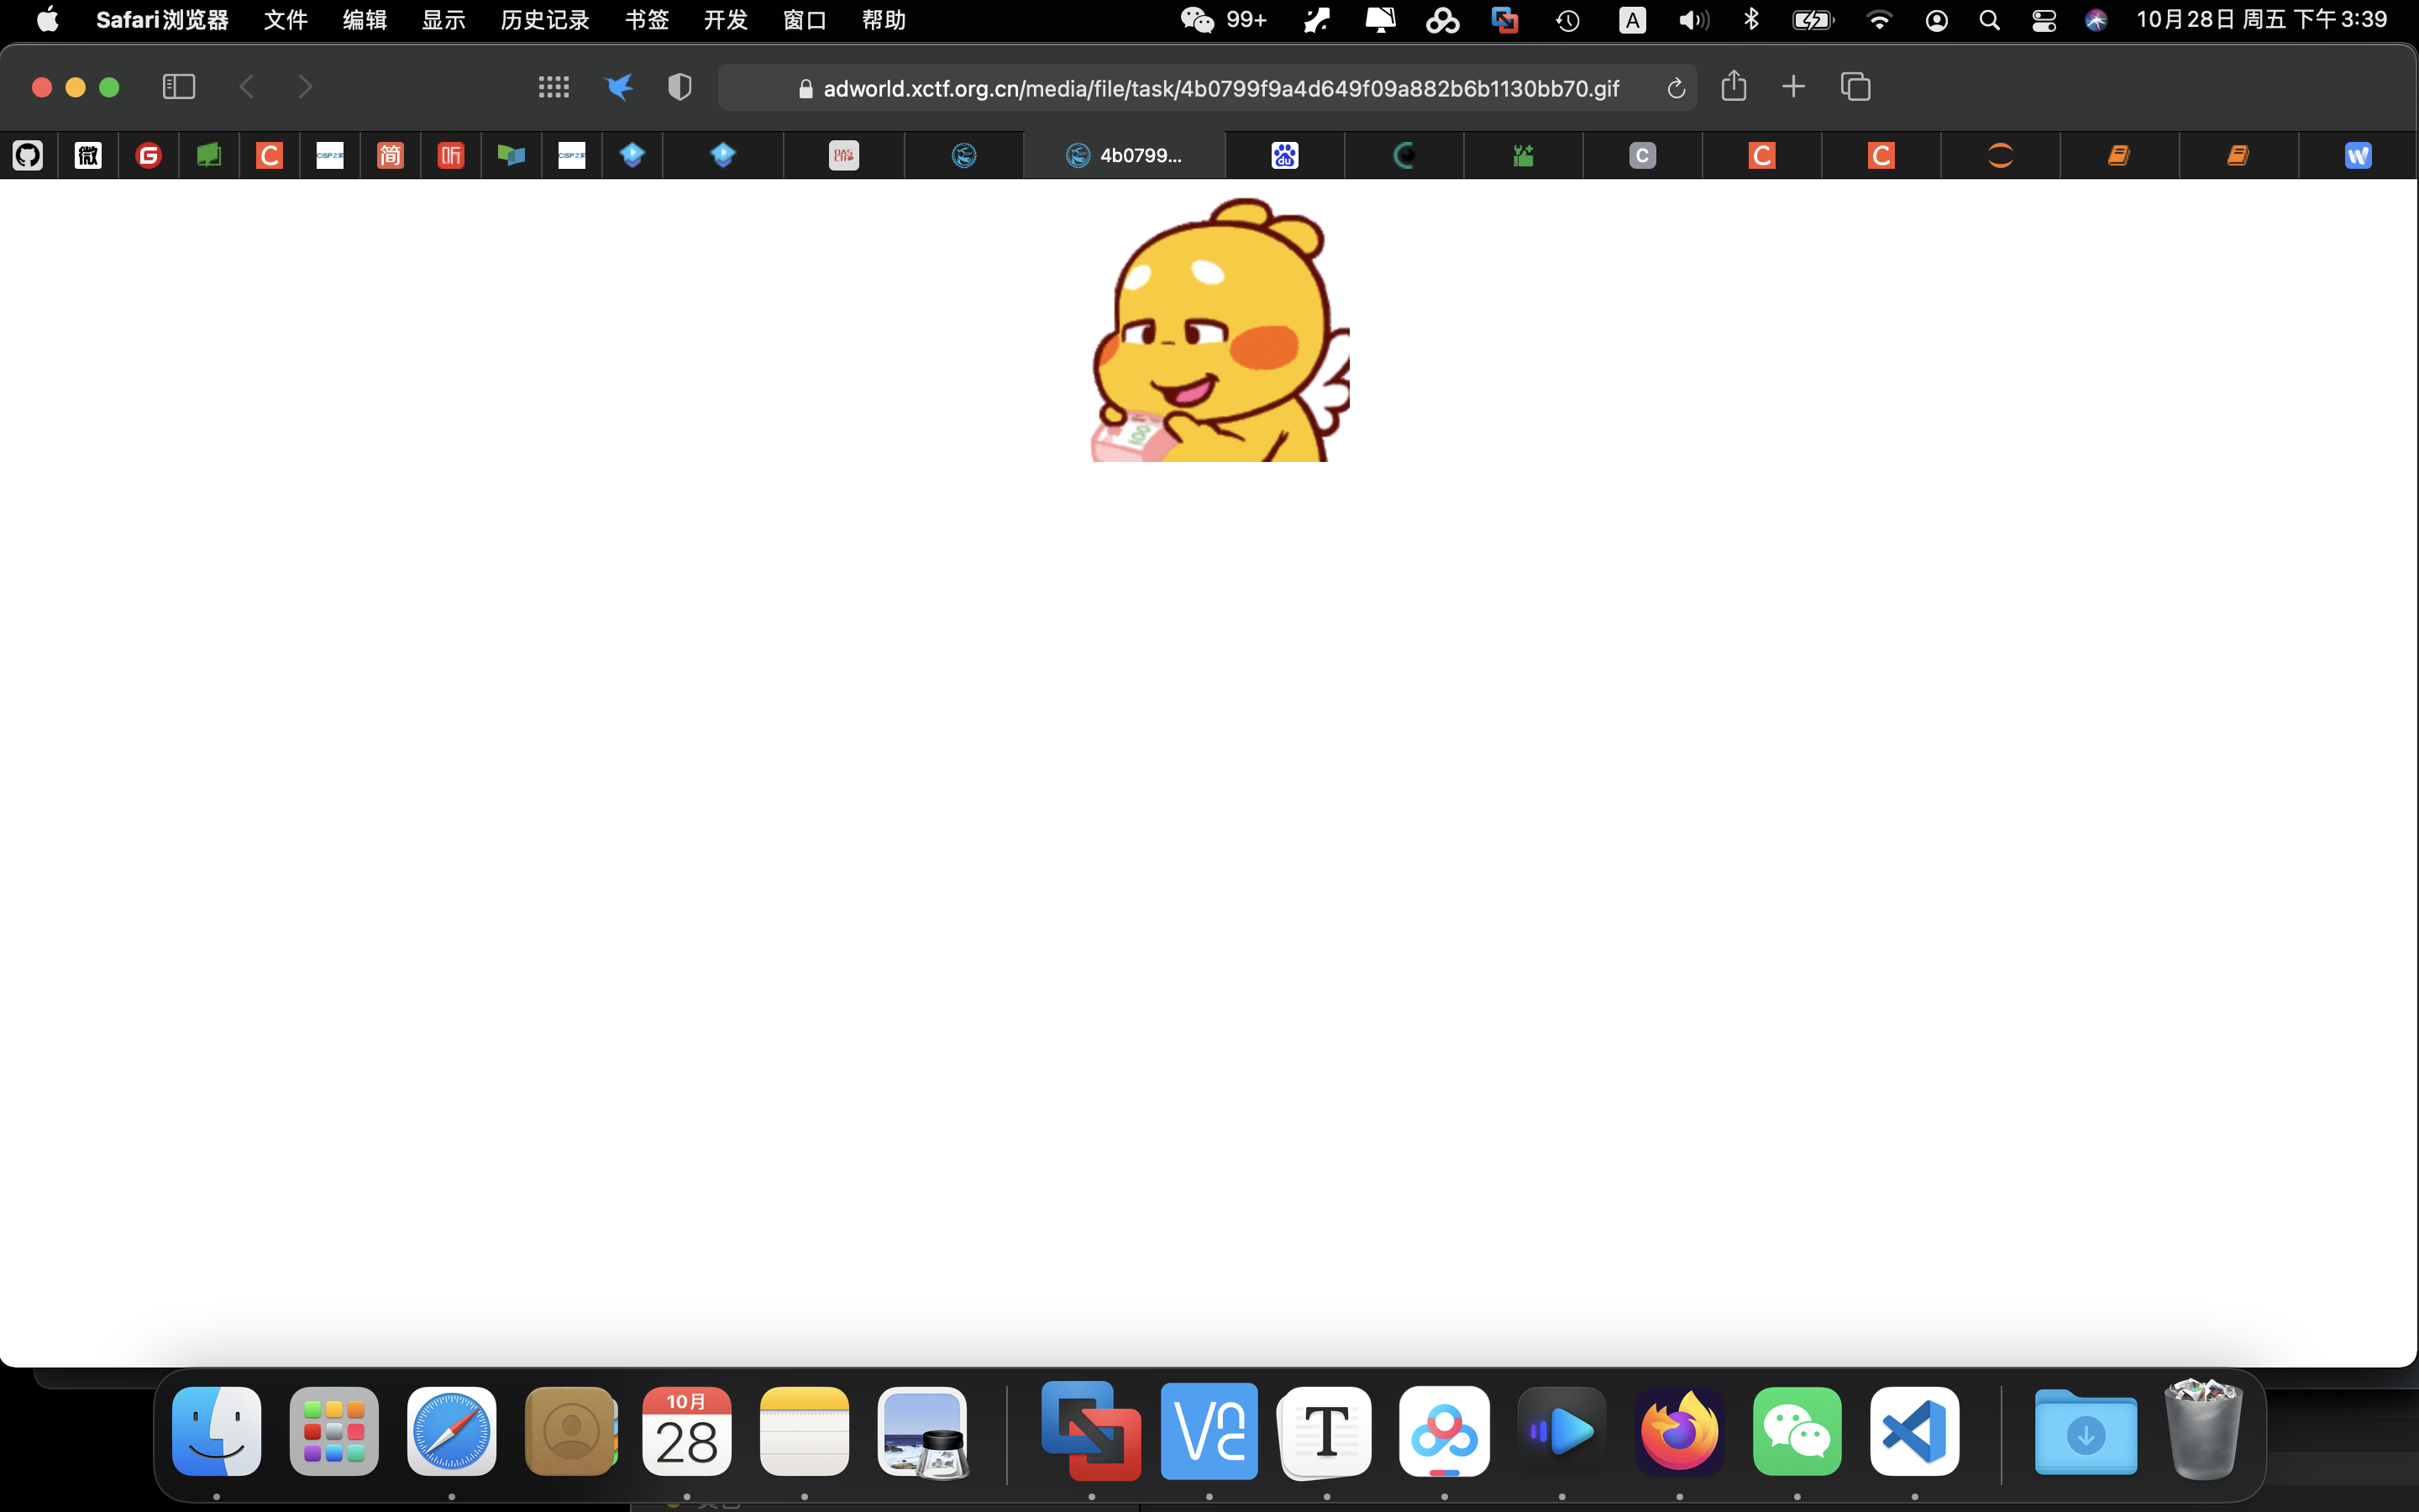The image size is (2419, 1512).
Task: Switch to the Baidu paw tab
Action: (x=1284, y=155)
